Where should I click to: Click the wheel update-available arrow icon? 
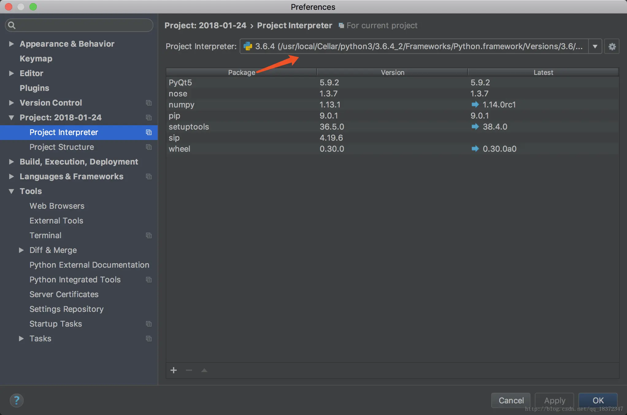coord(475,149)
